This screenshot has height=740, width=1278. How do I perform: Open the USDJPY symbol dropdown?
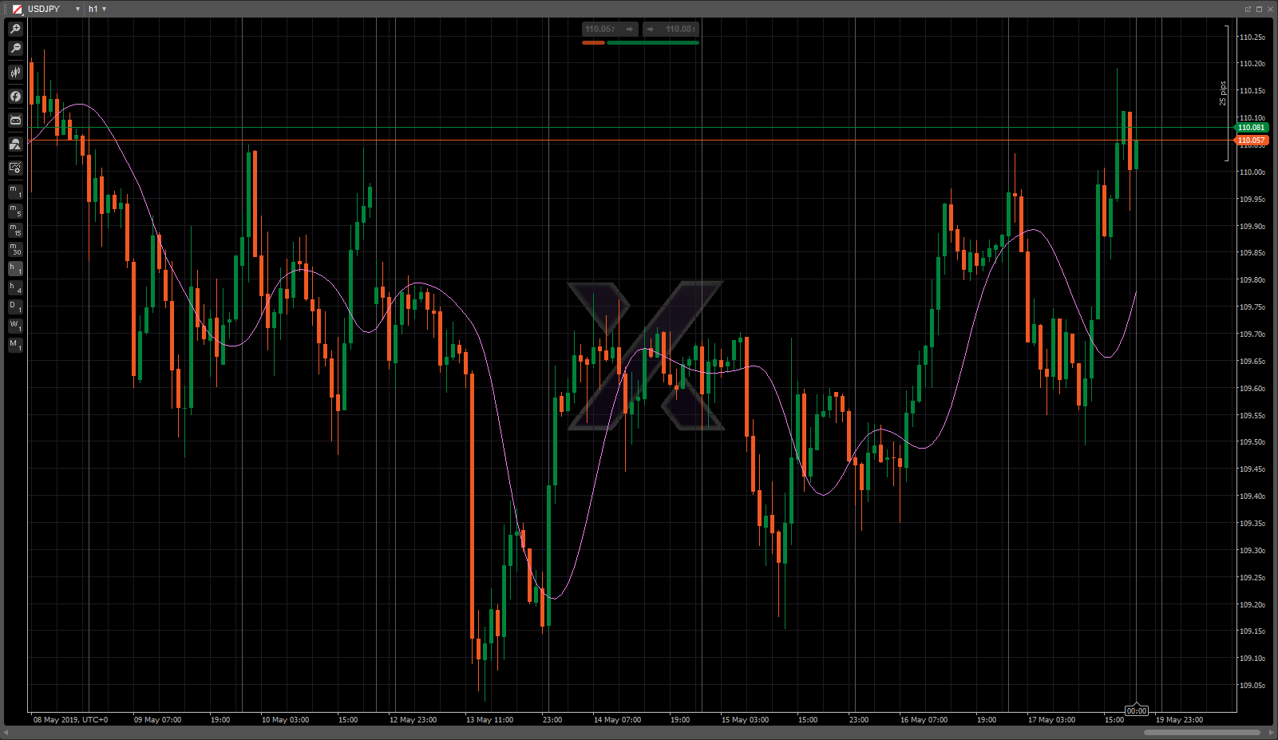click(77, 9)
